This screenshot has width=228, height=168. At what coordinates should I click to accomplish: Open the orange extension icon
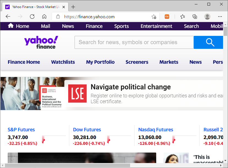(167, 17)
